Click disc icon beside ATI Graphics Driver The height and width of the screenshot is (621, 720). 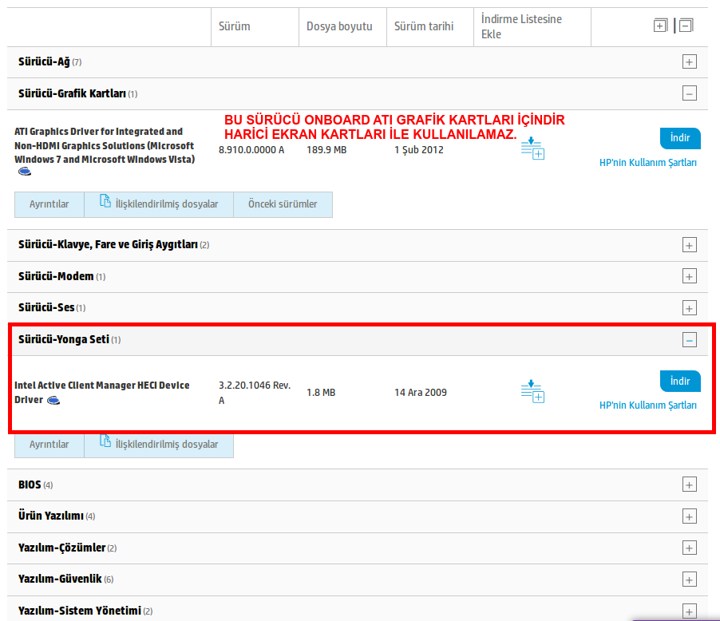click(x=24, y=172)
